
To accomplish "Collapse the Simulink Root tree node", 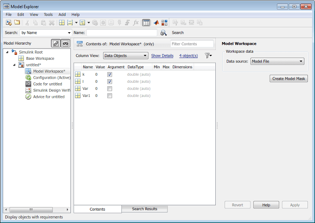I will [x=7, y=52].
